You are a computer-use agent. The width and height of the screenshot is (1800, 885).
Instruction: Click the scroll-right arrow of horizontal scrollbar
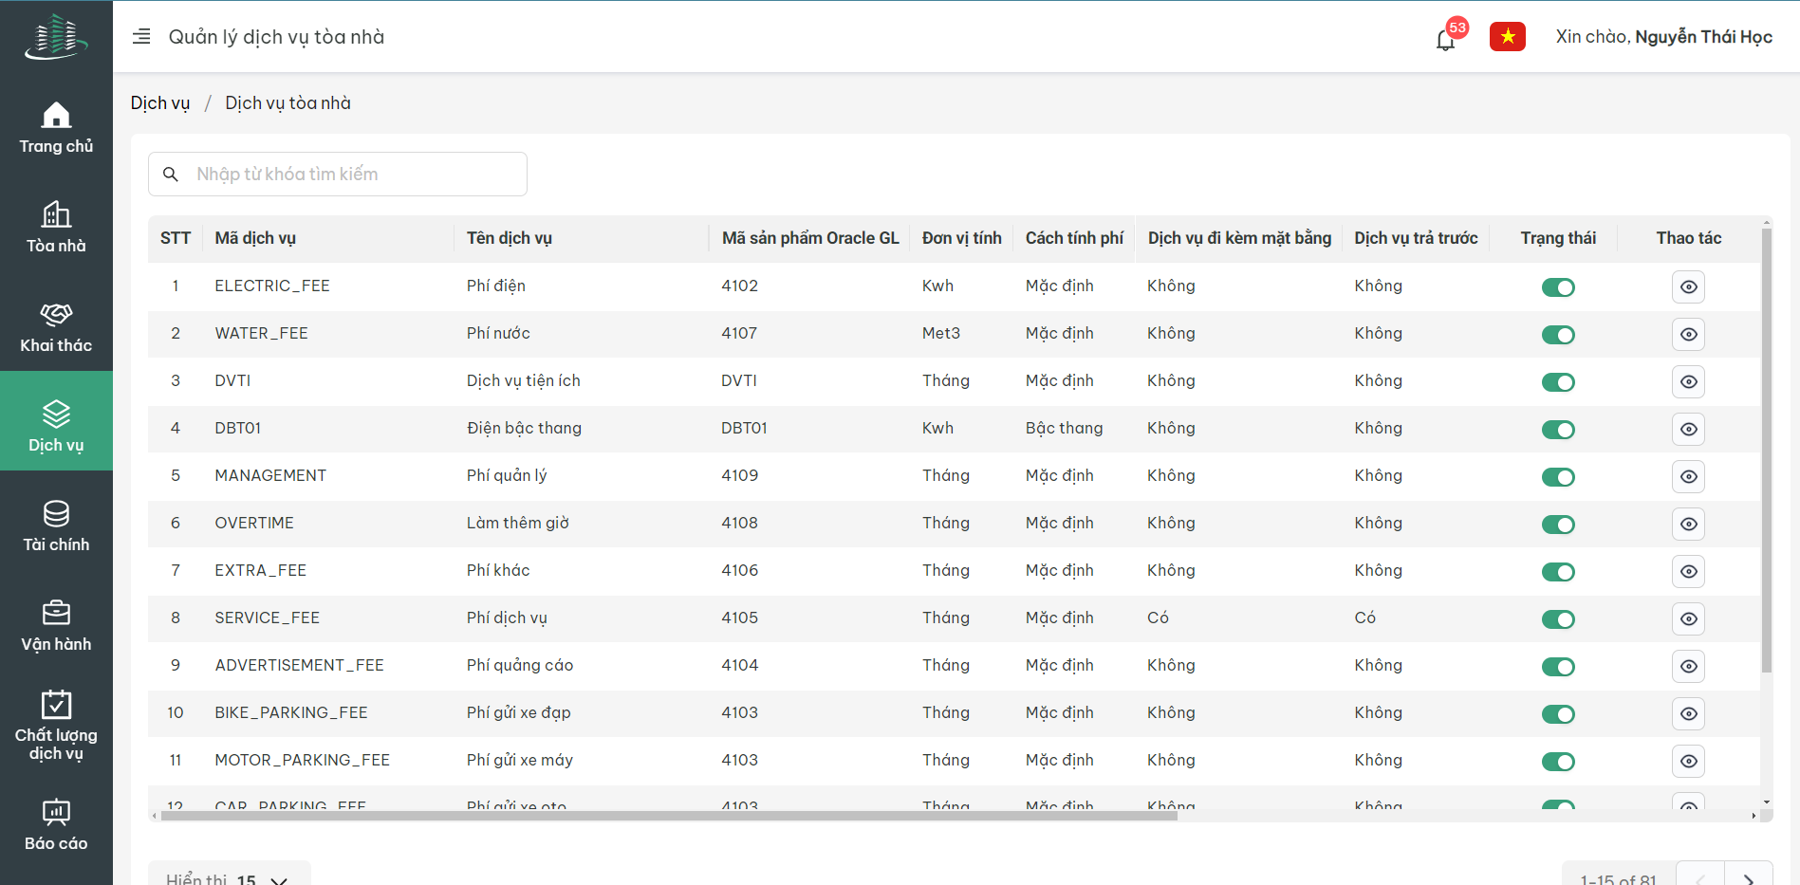pos(1754,815)
